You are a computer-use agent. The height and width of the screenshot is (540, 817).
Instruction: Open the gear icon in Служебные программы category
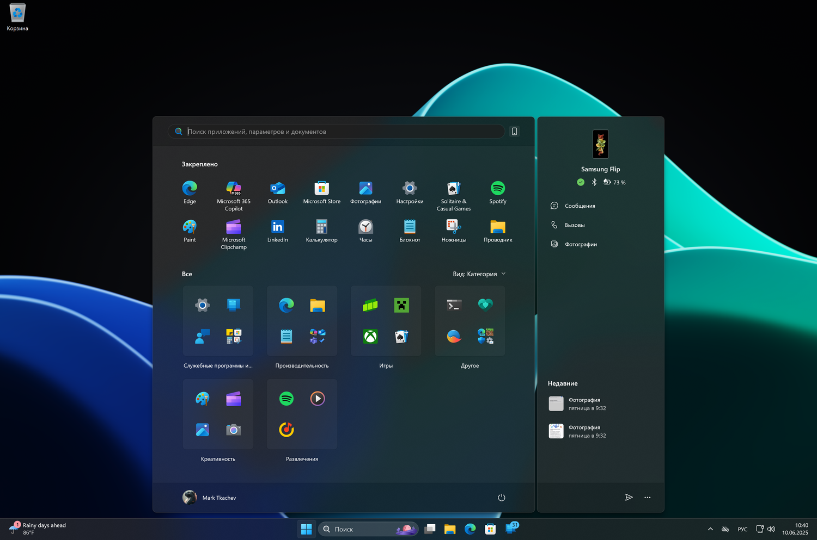[x=203, y=305]
